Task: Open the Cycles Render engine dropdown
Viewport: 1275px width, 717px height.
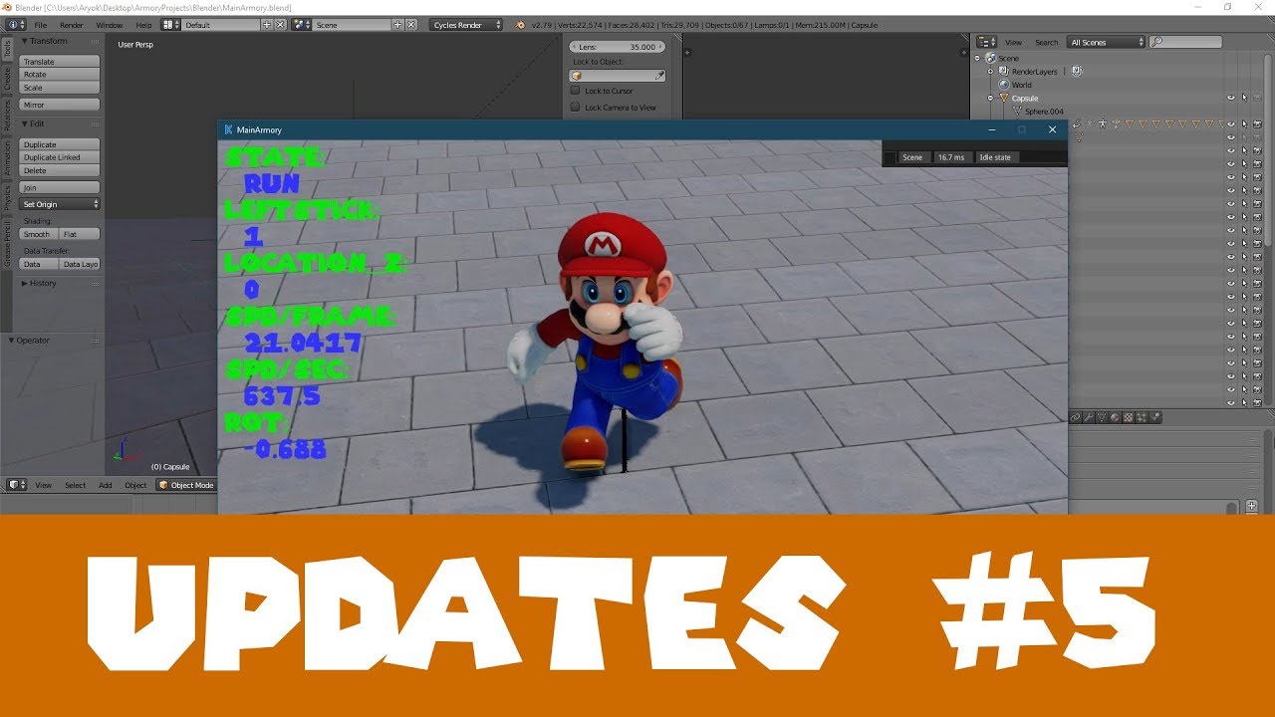Action: [x=466, y=24]
